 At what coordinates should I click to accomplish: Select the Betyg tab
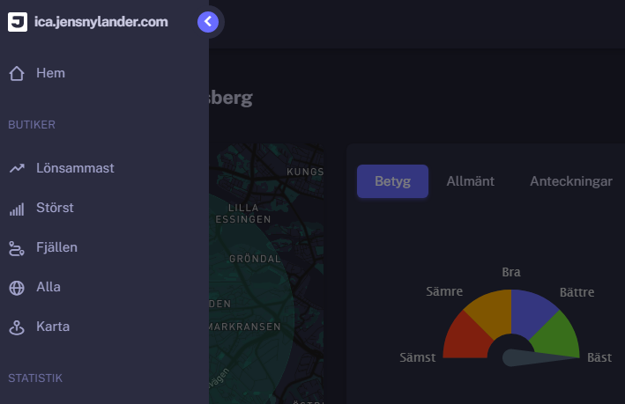(392, 181)
